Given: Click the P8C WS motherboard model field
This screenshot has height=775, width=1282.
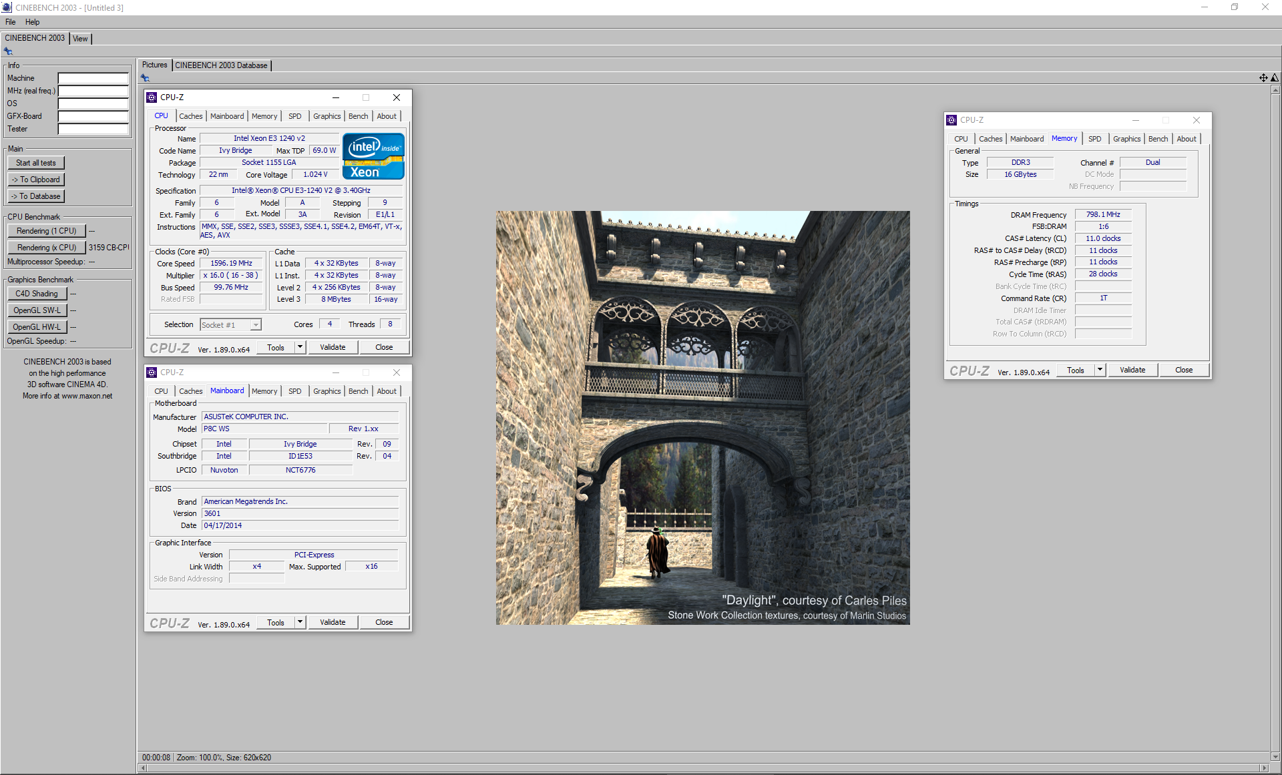Looking at the screenshot, I should point(265,429).
